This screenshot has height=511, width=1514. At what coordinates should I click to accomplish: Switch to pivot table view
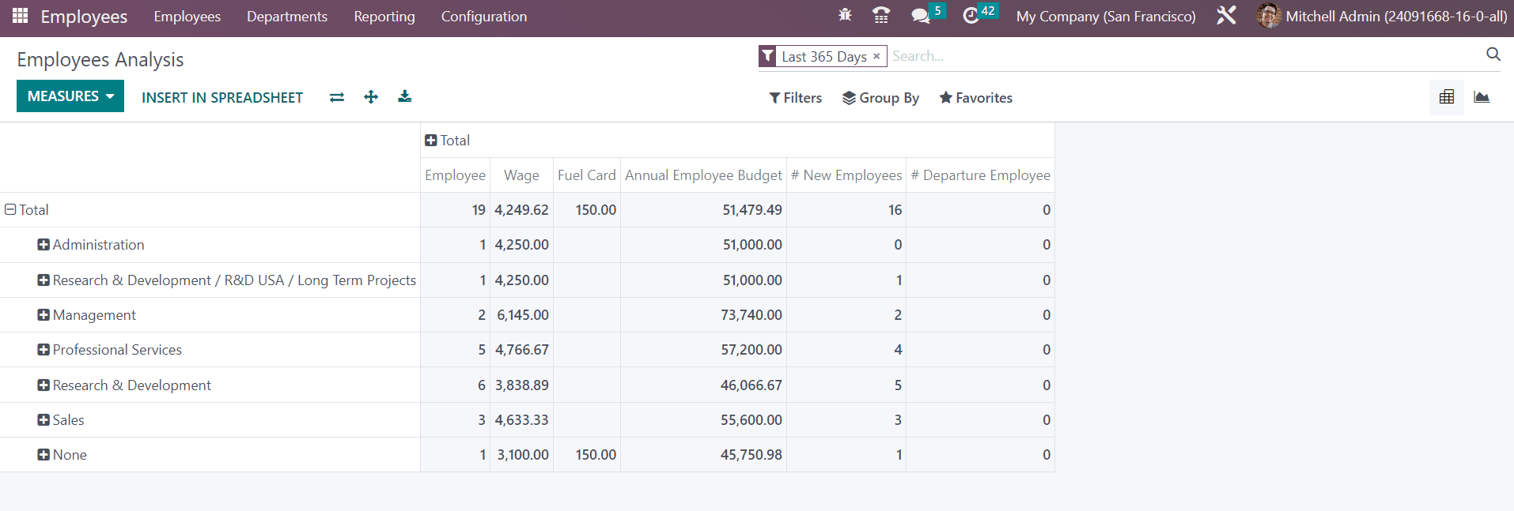tap(1447, 97)
